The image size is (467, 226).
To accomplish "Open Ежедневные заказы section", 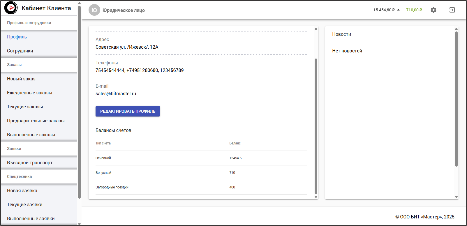I will click(x=30, y=93).
